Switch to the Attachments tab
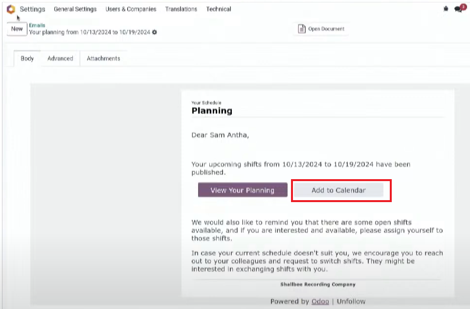This screenshot has width=470, height=309. 103,58
